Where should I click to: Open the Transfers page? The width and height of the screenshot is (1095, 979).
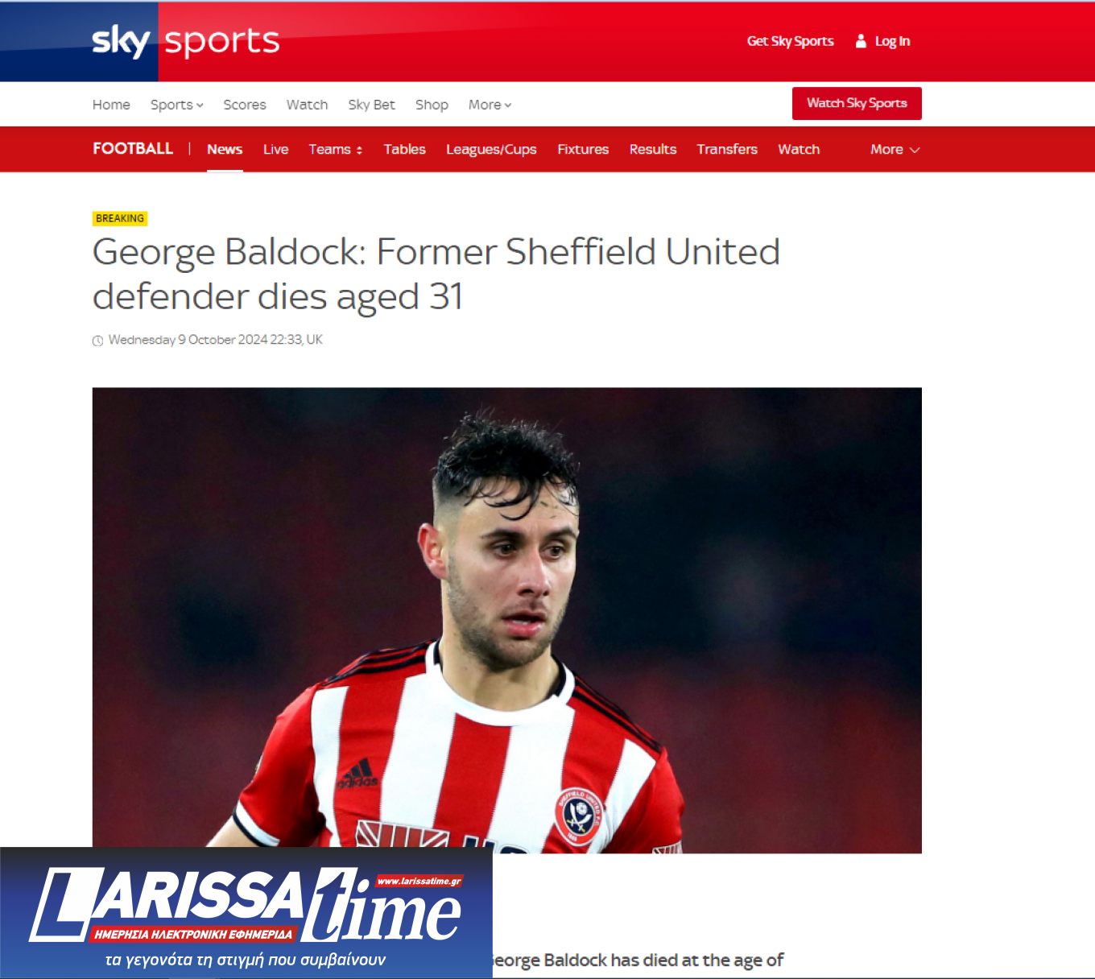727,150
